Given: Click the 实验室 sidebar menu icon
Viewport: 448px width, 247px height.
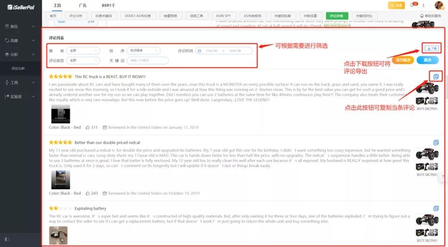Looking at the screenshot, I should coord(7,96).
